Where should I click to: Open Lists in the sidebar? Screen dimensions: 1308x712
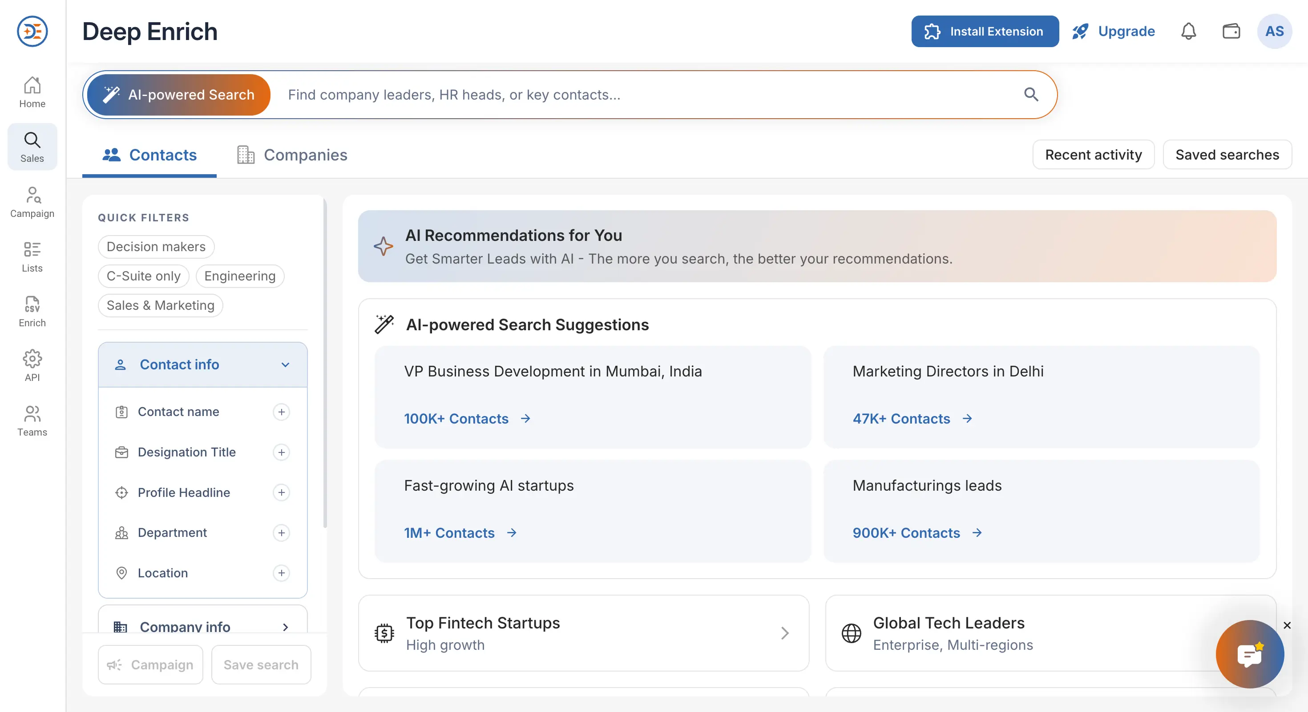coord(32,256)
